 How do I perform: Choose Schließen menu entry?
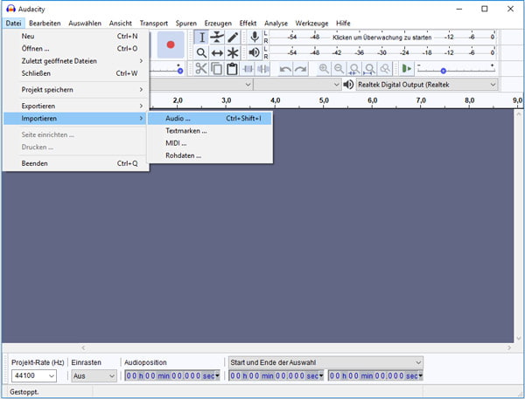click(x=75, y=73)
